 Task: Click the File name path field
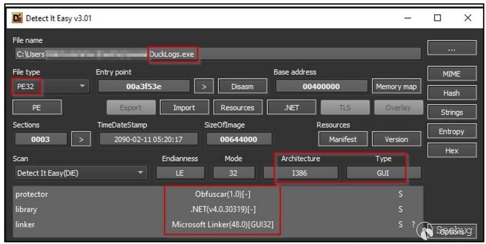tap(217, 54)
